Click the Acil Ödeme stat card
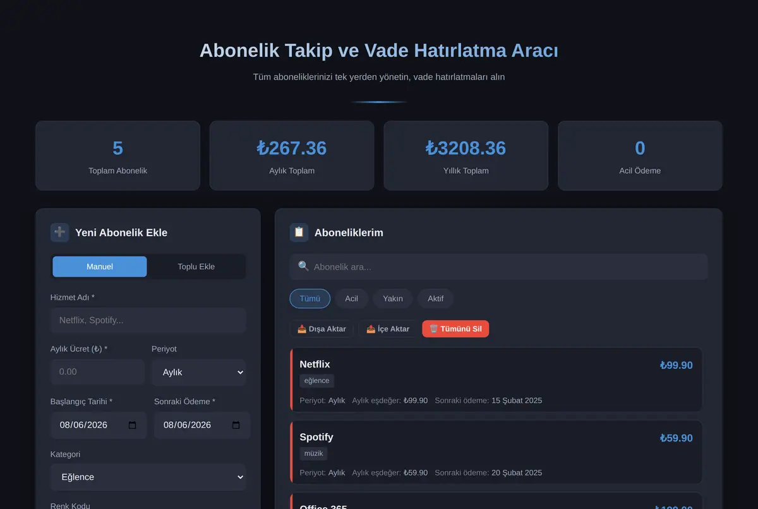Viewport: 758px width, 509px height. 640,155
